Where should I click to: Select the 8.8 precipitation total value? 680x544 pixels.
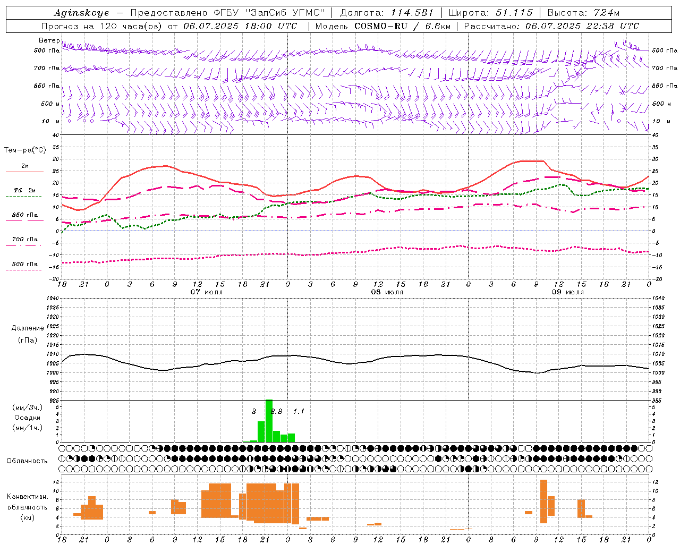(276, 412)
